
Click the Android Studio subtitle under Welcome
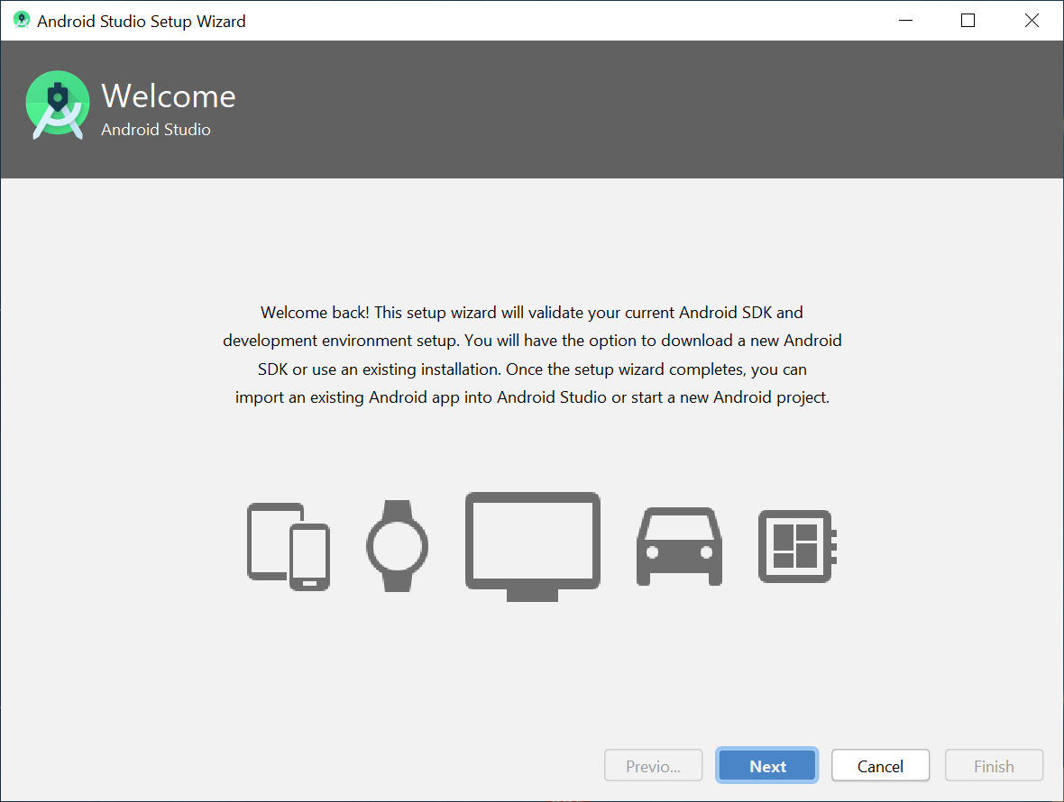(157, 129)
